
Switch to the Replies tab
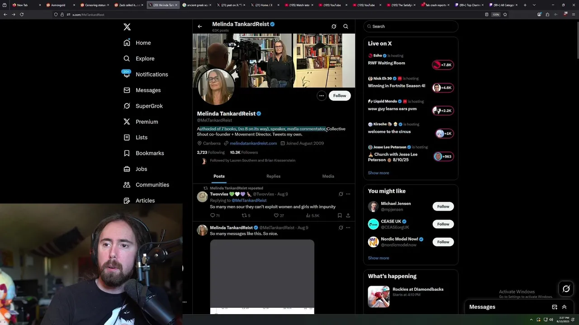click(x=273, y=176)
